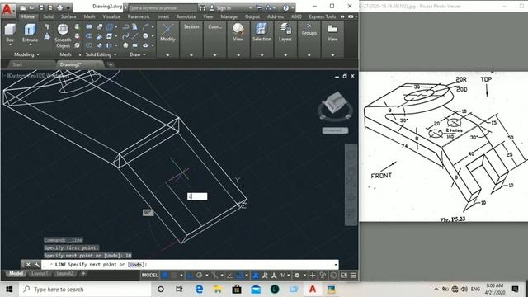528x297 pixels.
Task: Open Microsoft Store from the taskbar
Action: coord(237,290)
